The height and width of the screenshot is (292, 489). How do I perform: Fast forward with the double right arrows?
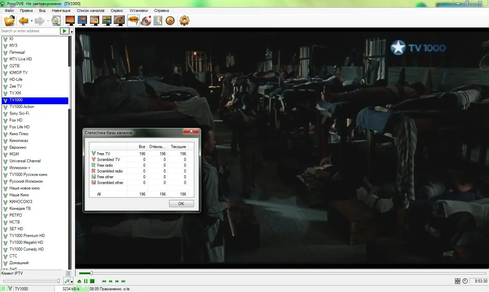coord(117,281)
